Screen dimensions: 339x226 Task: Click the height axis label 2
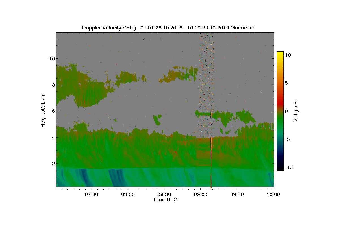click(53, 163)
